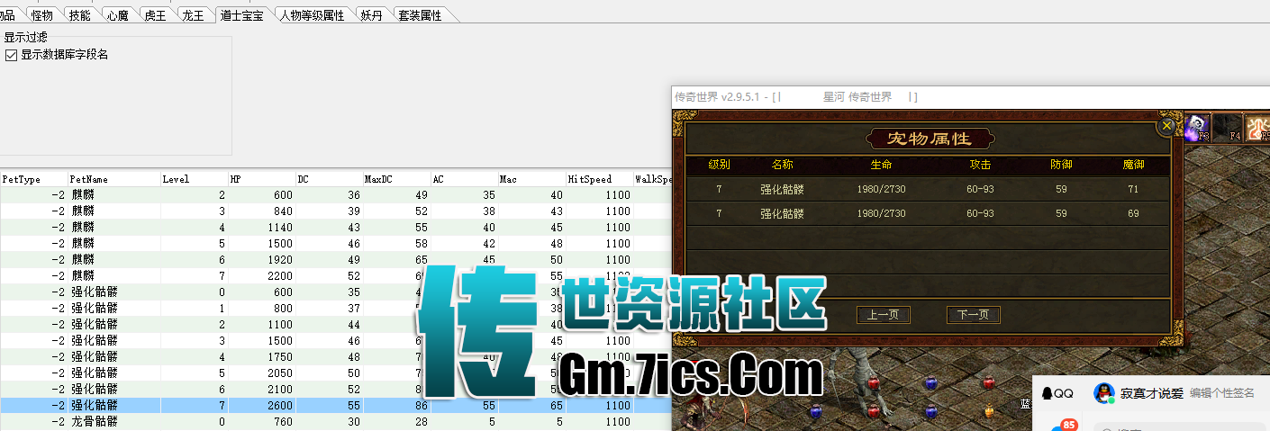Click the 生命 header in pet panel
The height and width of the screenshot is (431, 1270).
(881, 165)
